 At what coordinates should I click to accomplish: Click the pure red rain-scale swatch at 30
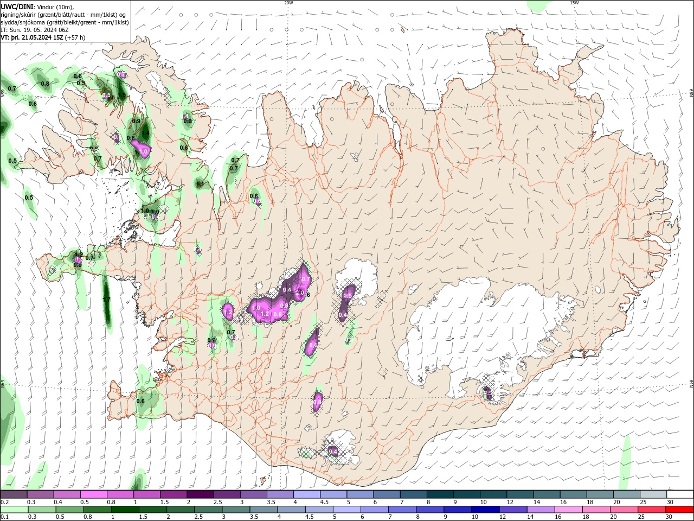tap(680, 510)
